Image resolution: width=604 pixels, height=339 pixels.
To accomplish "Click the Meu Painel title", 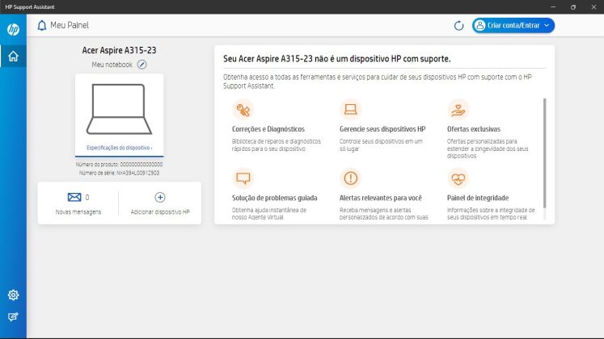I will [x=70, y=25].
